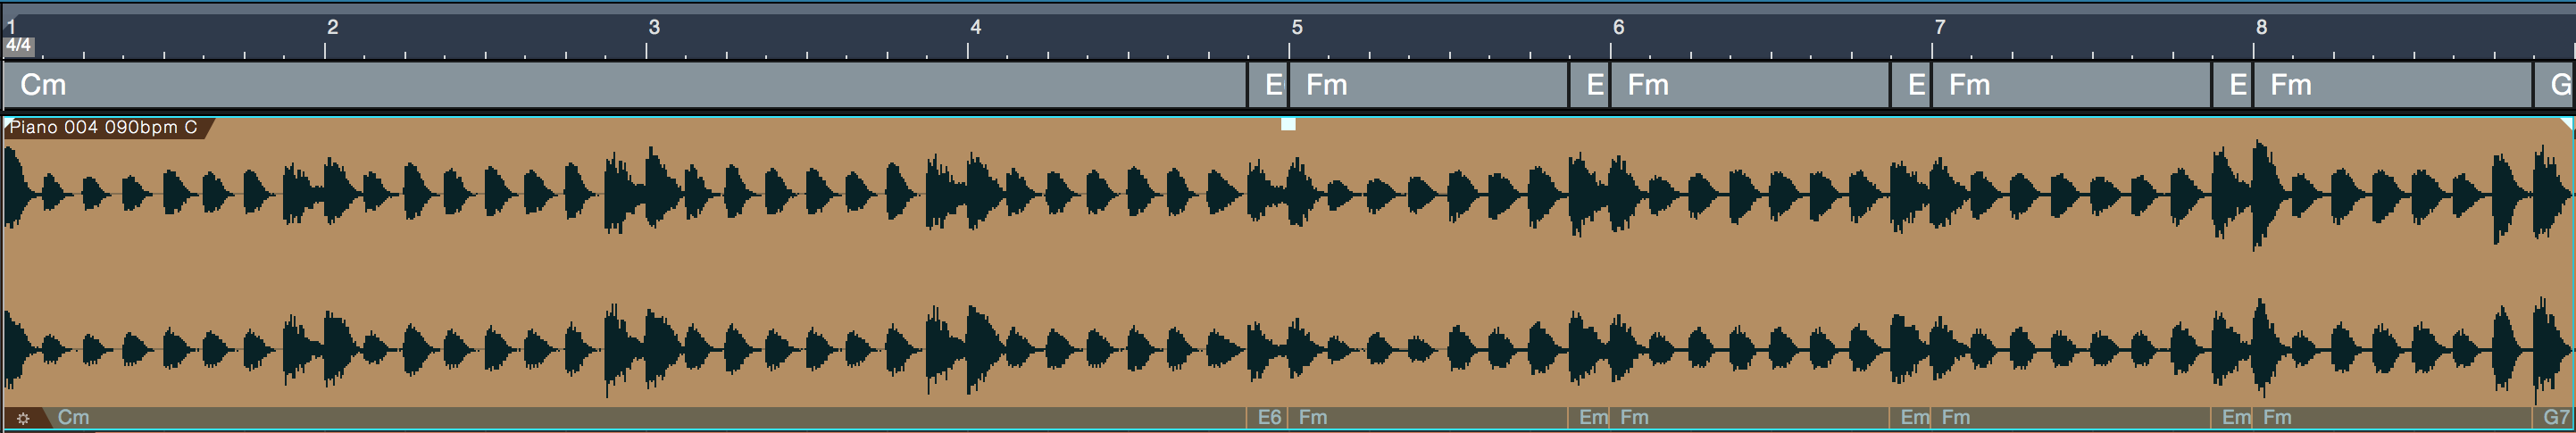
Task: Grab the fade handle at event's top-right corner
Action: coord(2566,123)
